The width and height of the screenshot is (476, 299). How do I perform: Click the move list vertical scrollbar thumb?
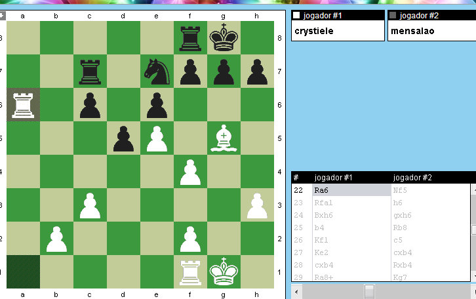(473, 229)
